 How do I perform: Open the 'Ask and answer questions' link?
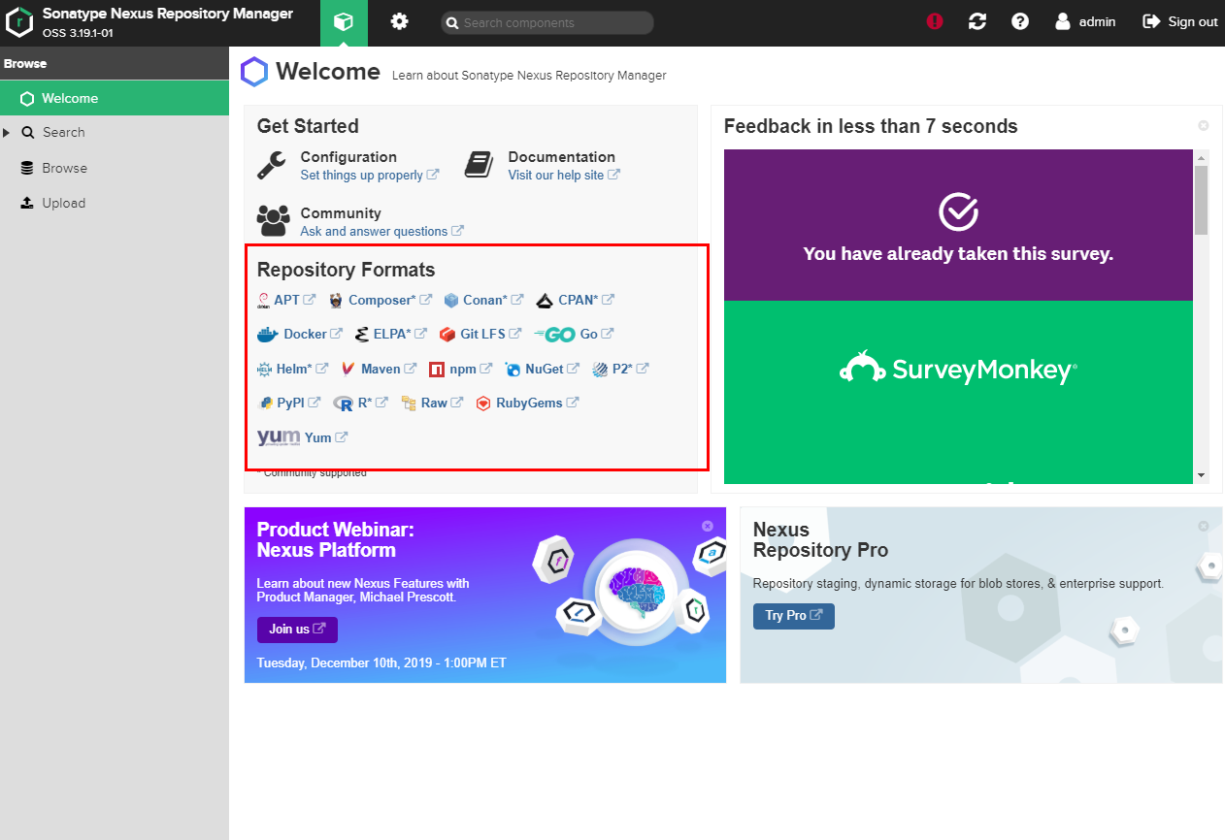coord(381,231)
